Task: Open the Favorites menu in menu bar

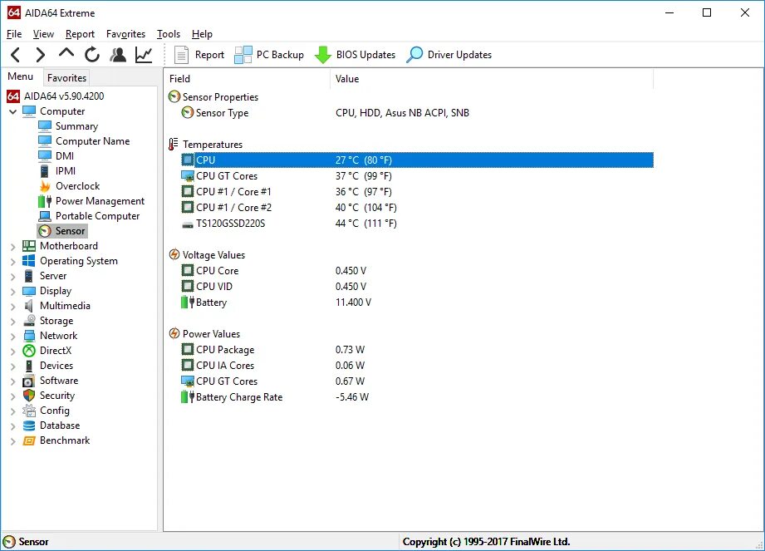Action: [126, 34]
